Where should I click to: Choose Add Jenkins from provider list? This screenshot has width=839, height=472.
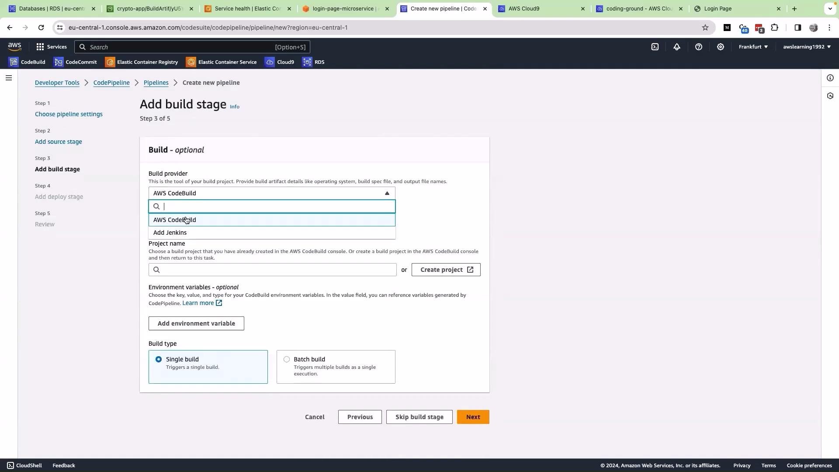point(272,233)
